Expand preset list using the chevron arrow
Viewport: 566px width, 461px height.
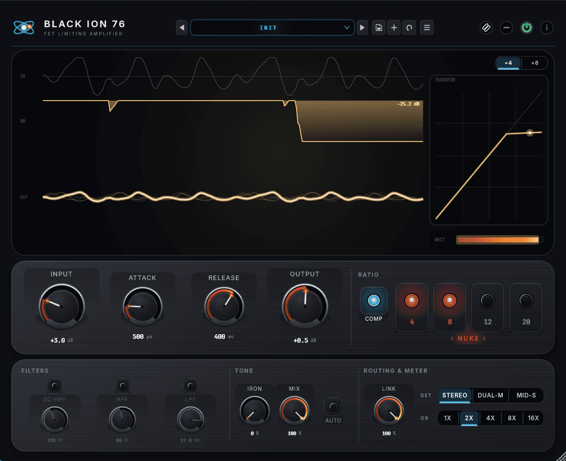[347, 27]
